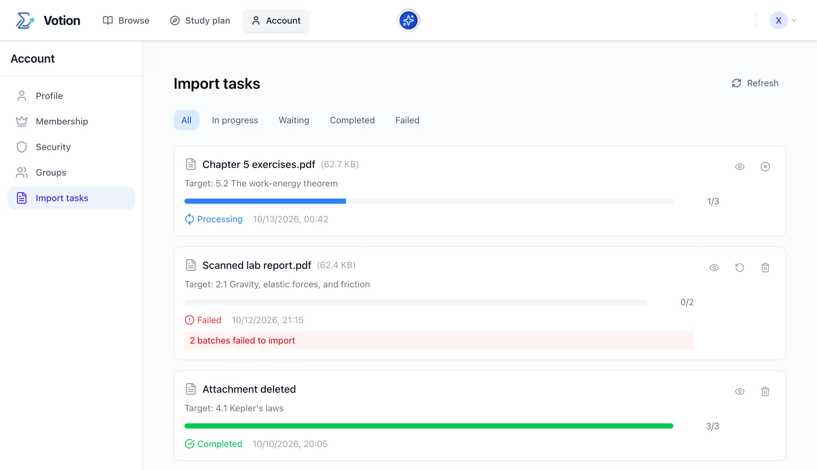Select the All filter tab

click(186, 120)
